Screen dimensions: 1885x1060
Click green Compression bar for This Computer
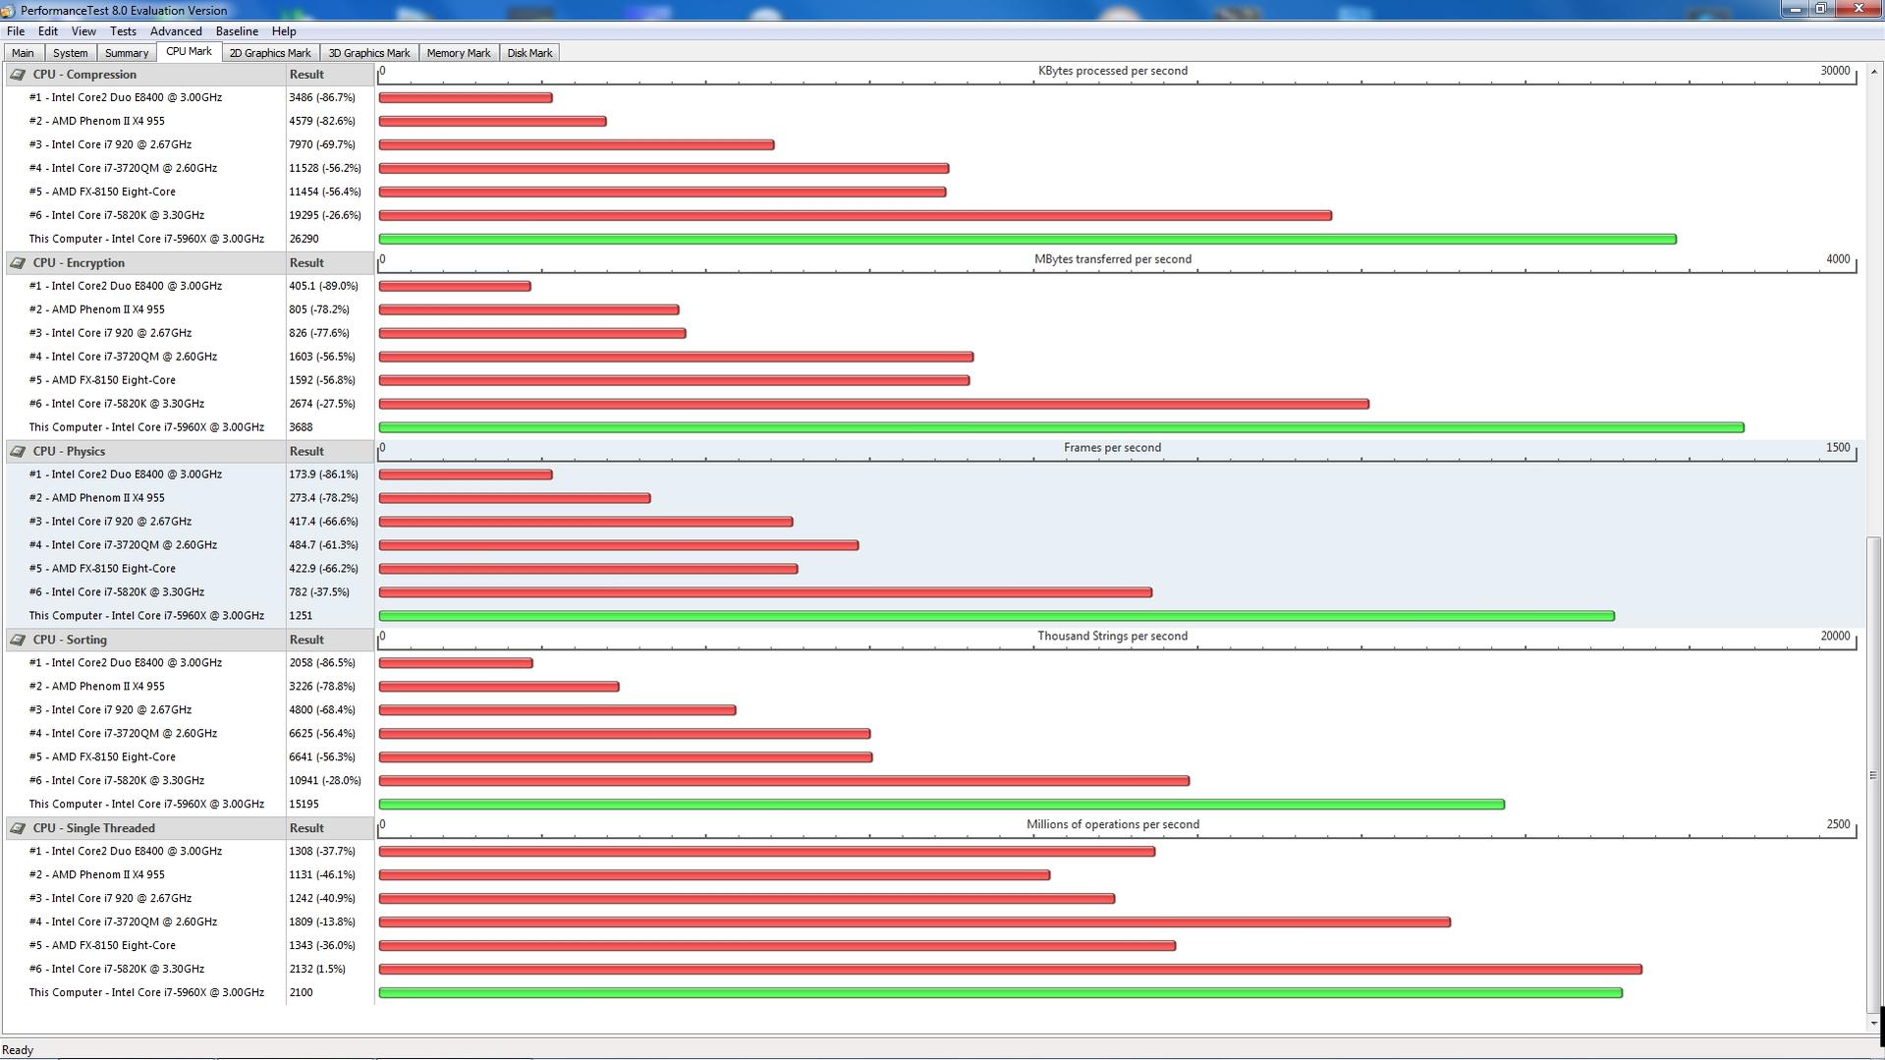[x=1027, y=239]
